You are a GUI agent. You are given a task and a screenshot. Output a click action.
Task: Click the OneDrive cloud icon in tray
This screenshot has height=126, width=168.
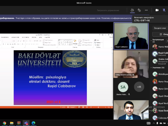(161, 123)
